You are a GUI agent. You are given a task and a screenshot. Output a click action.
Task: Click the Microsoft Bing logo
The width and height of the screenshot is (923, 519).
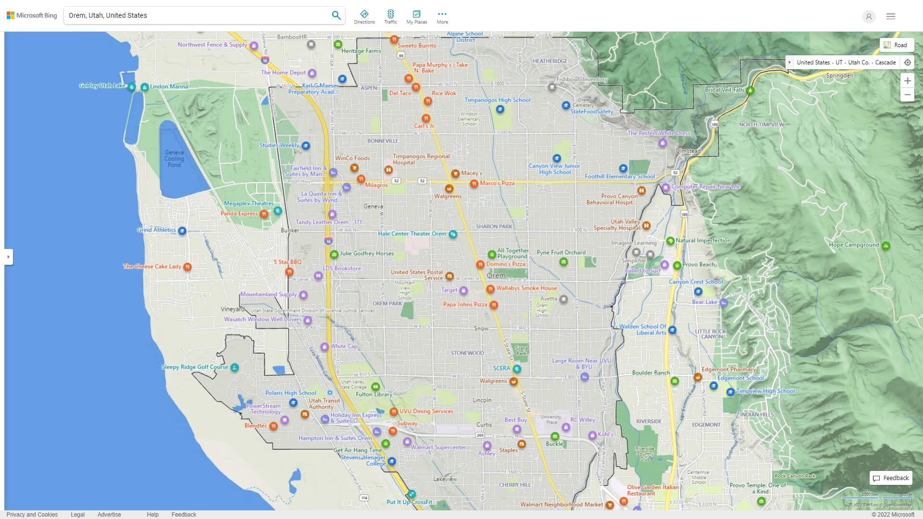(32, 15)
